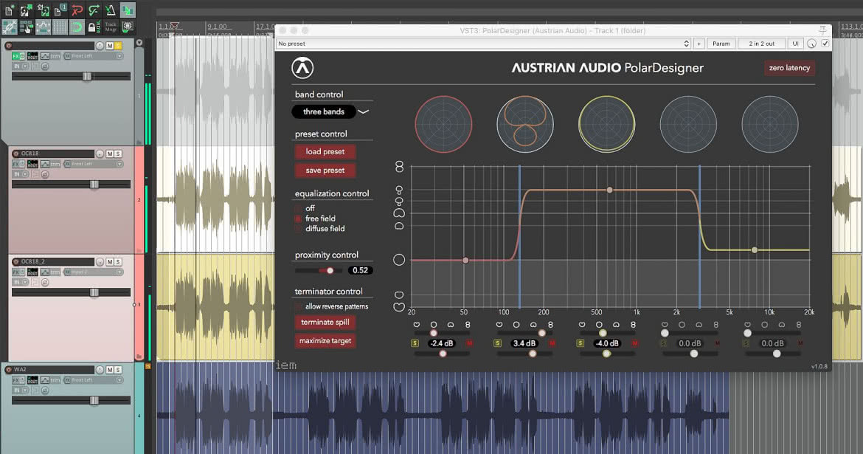Open the Front Left input dropdown on WA2 track
The height and width of the screenshot is (454, 863).
point(92,380)
